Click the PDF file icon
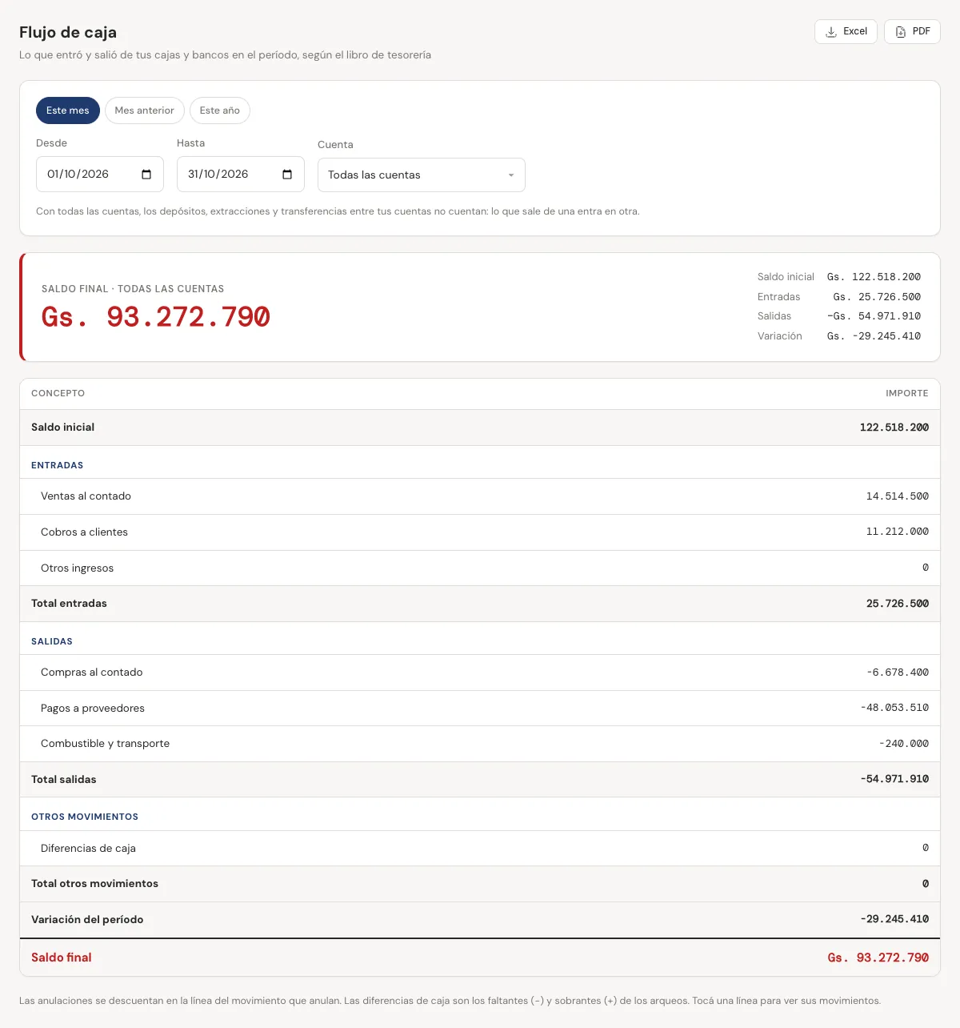 (901, 32)
